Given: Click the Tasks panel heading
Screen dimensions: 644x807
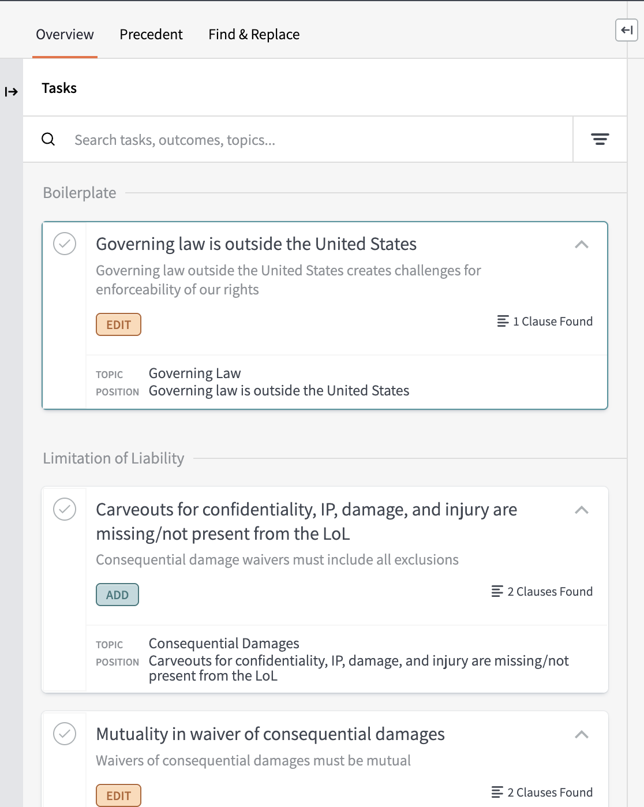Looking at the screenshot, I should (x=59, y=88).
